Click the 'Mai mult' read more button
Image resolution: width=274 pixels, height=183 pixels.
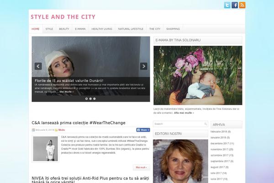(142, 167)
